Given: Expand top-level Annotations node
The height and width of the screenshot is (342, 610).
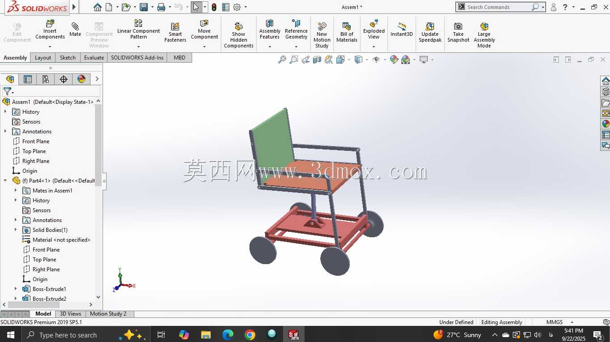Looking at the screenshot, I should [x=5, y=131].
